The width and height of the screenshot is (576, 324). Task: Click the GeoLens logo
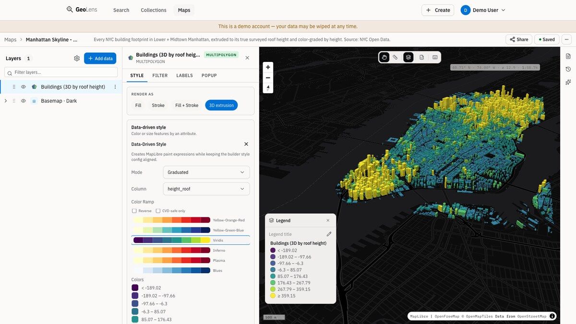tap(82, 10)
